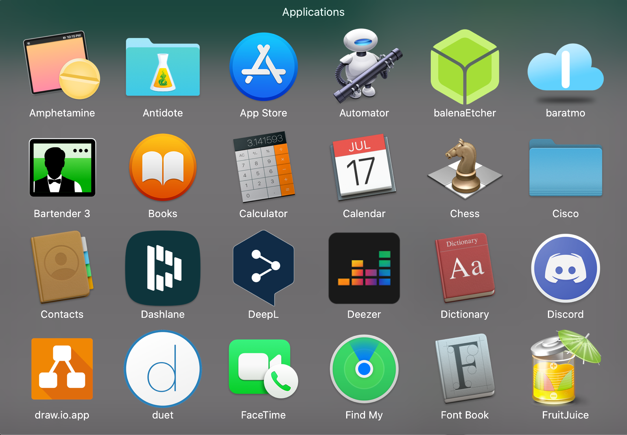
Task: Launch the App Store icon
Action: (x=264, y=66)
